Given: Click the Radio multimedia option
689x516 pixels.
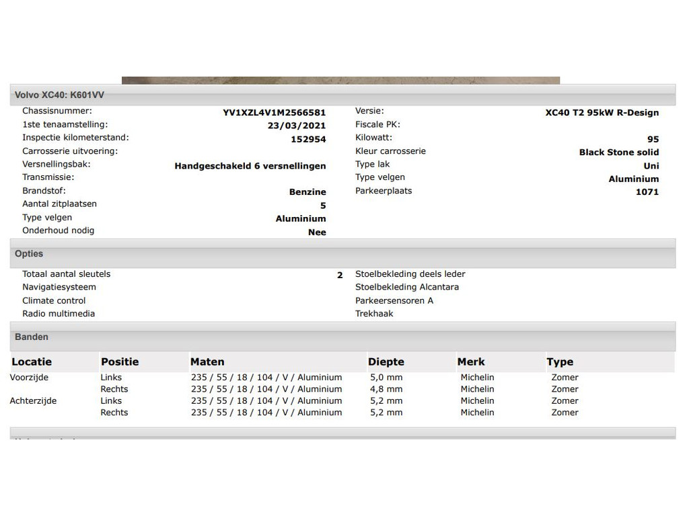Looking at the screenshot, I should 59,314.
